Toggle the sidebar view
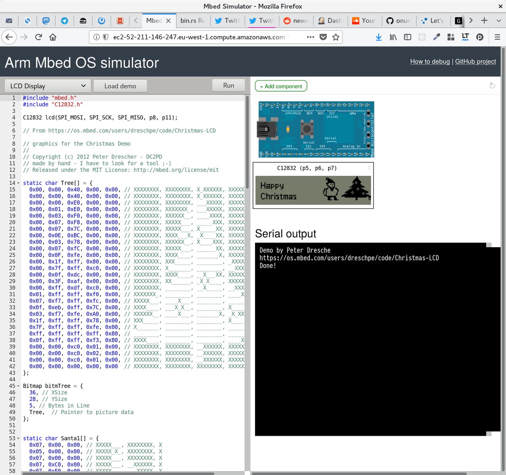Viewport: 506px width, 475px height. (x=407, y=37)
